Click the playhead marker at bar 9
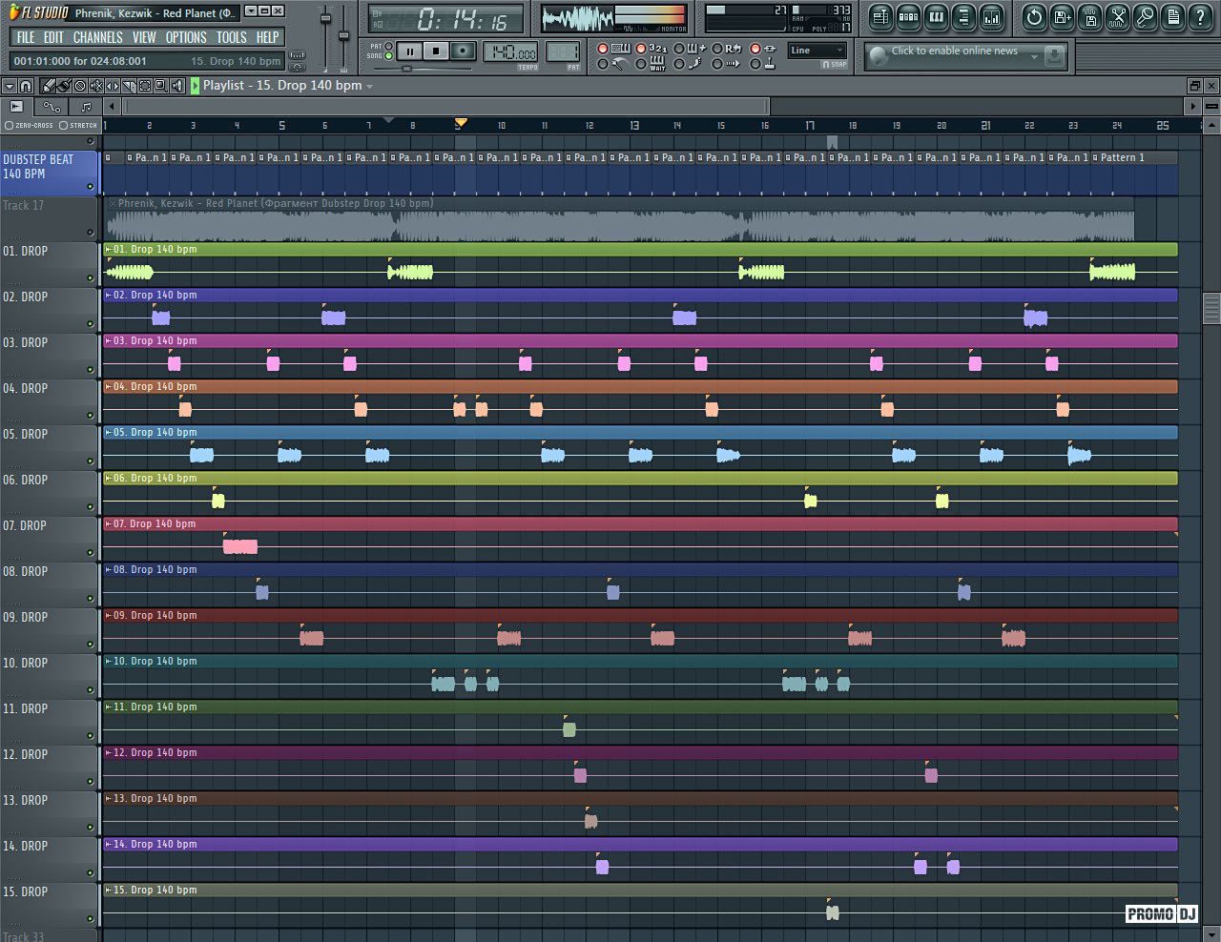Viewport: 1221px width, 942px height. pyautogui.click(x=461, y=122)
